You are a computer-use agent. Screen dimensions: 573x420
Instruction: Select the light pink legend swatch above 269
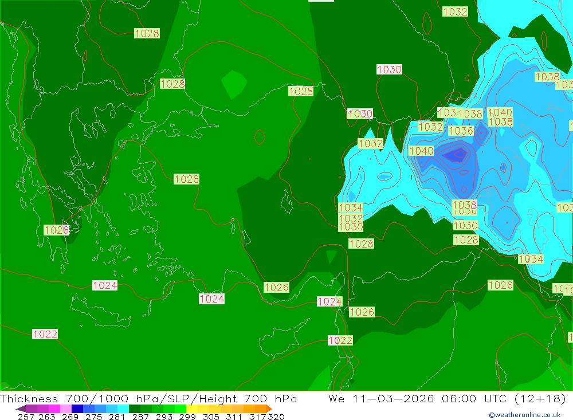tap(65, 409)
